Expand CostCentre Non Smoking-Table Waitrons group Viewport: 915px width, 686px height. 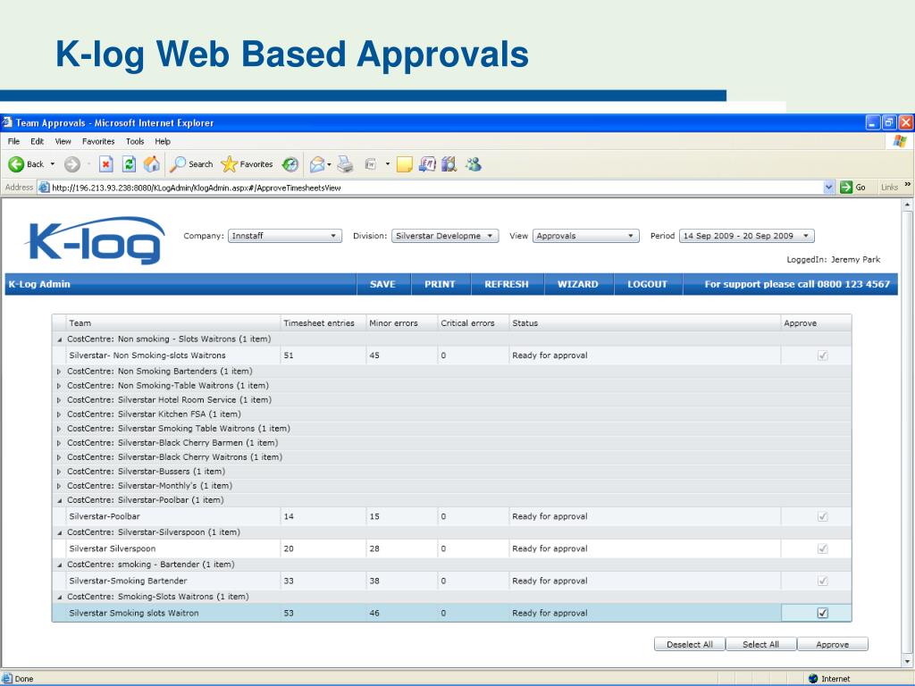59,386
